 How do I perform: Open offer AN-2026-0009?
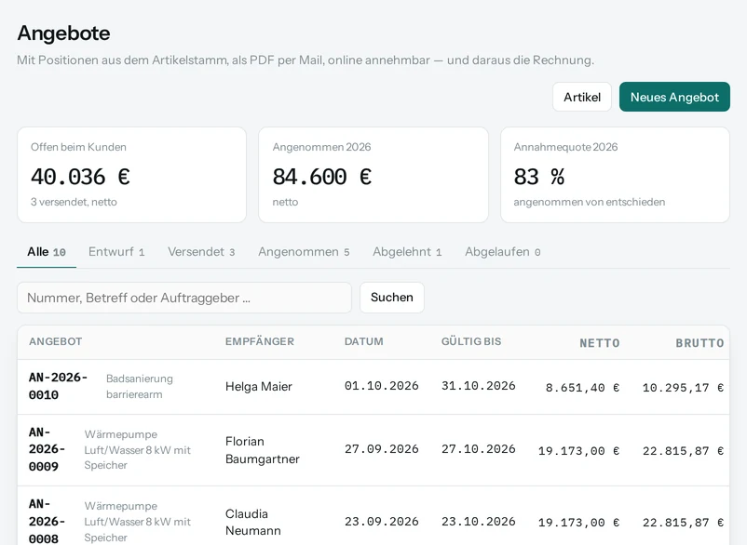coord(47,449)
